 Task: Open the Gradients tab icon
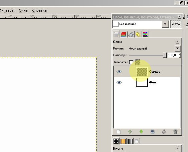(130, 141)
